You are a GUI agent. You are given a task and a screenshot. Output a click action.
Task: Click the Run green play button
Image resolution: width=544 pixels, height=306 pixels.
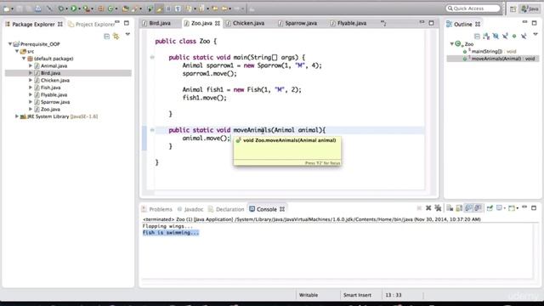click(x=74, y=8)
